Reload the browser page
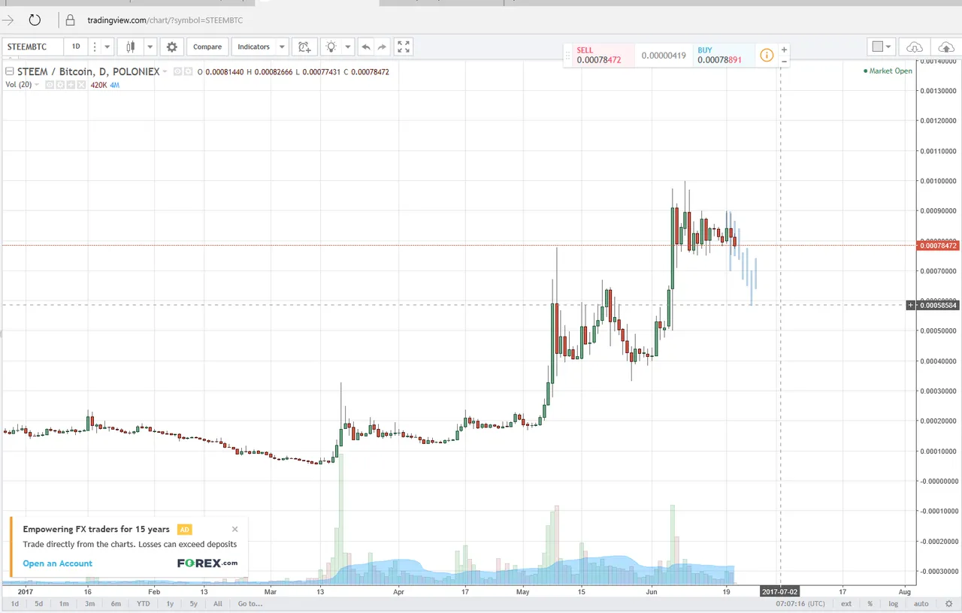The height and width of the screenshot is (613, 962). pyautogui.click(x=35, y=20)
